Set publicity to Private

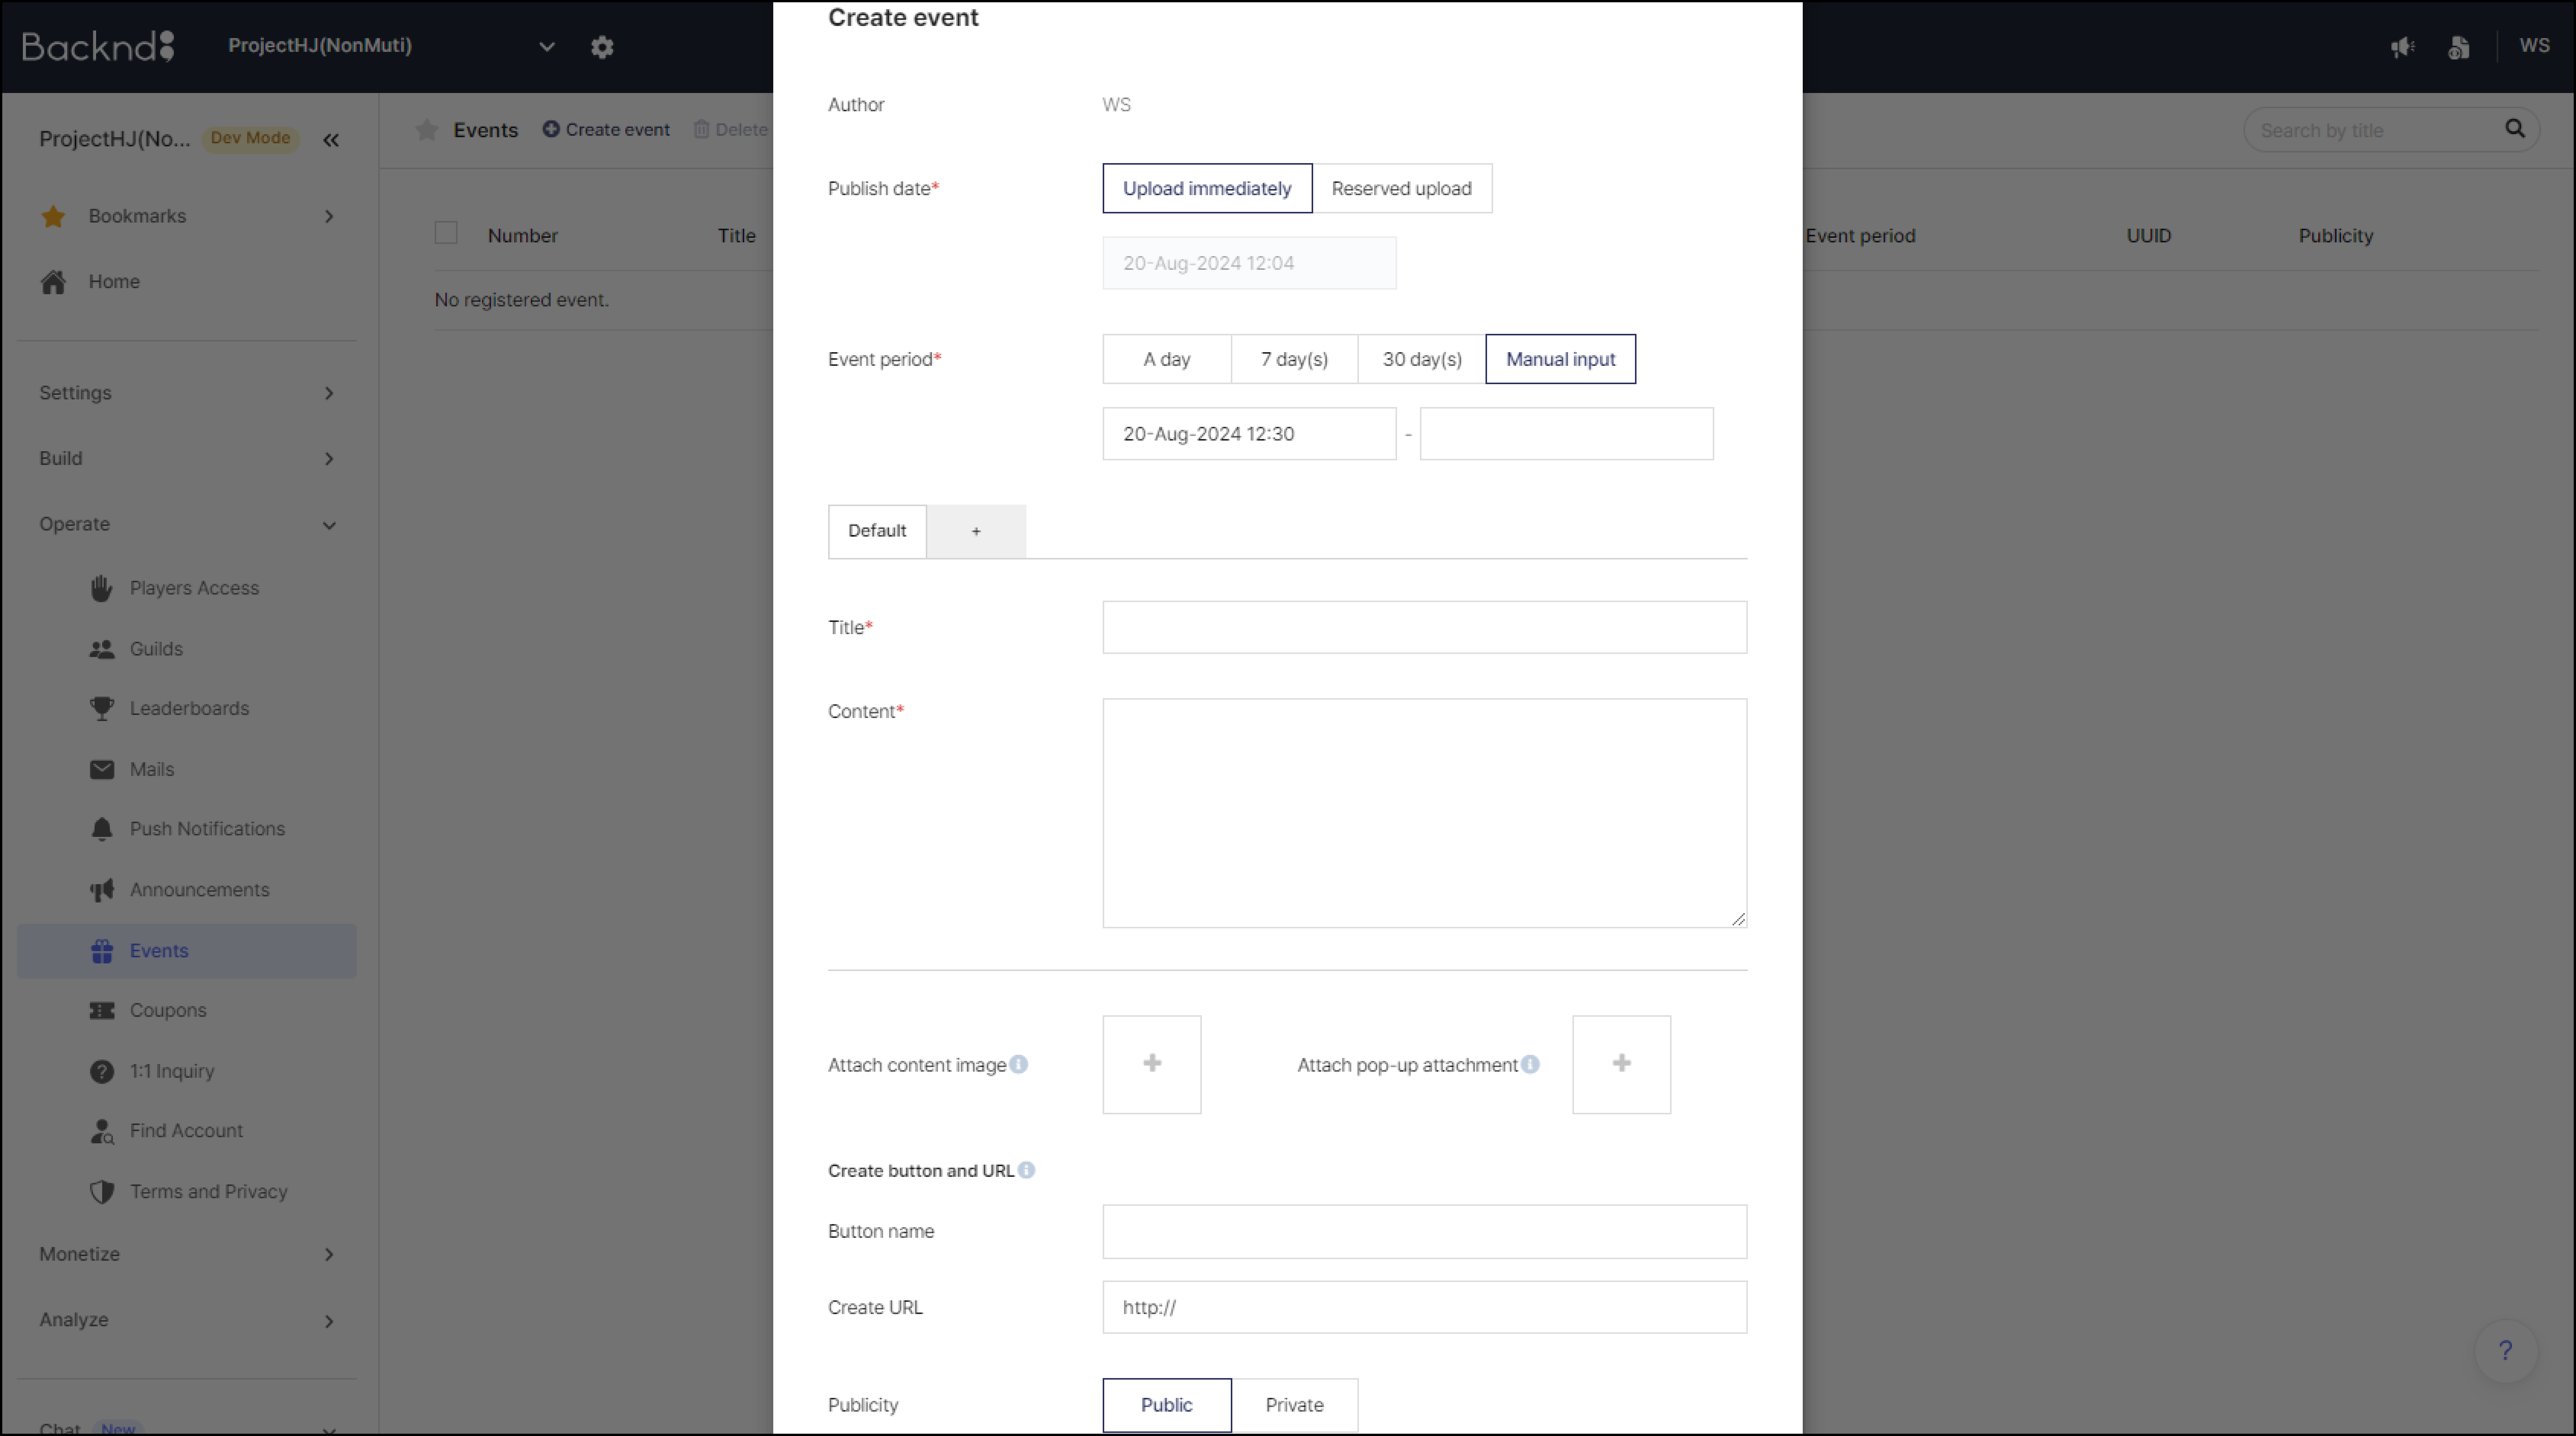(1294, 1405)
